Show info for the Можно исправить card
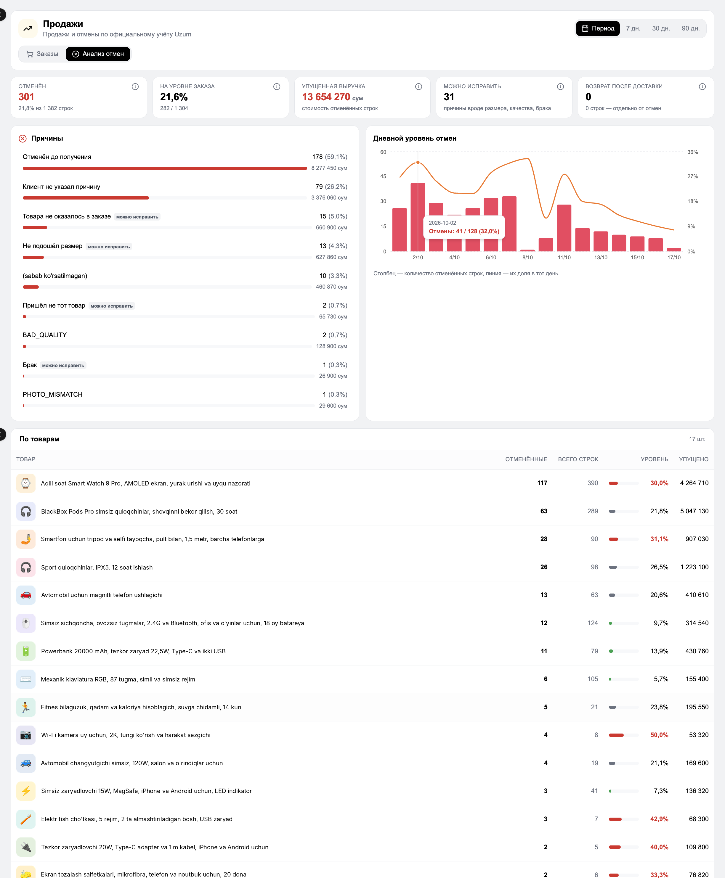The image size is (725, 878). pos(560,86)
